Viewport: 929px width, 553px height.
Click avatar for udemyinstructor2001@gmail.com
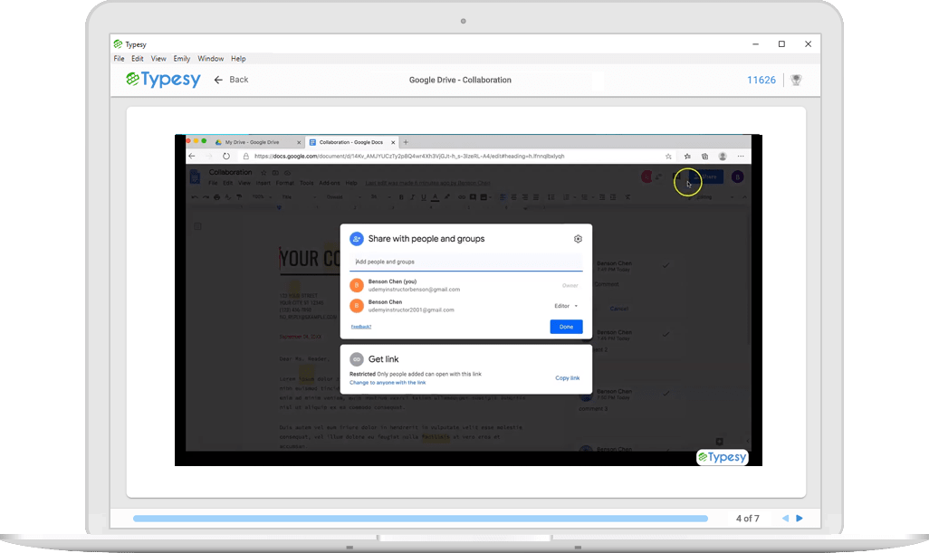pos(357,306)
